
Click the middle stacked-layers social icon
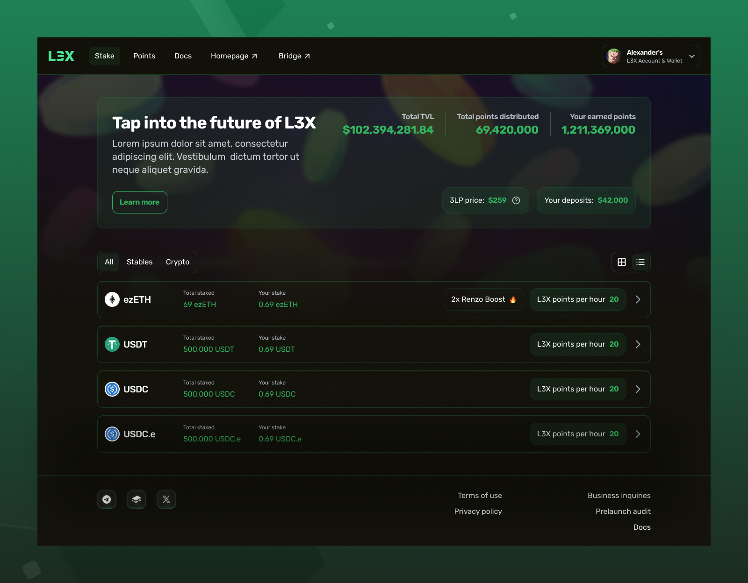click(137, 499)
